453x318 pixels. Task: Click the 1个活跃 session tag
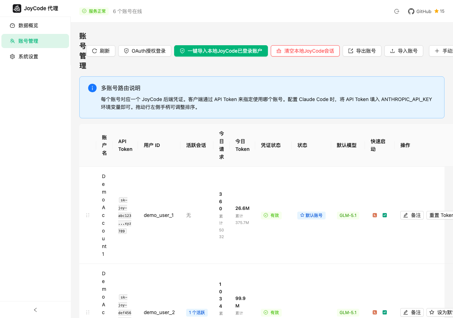(x=197, y=312)
